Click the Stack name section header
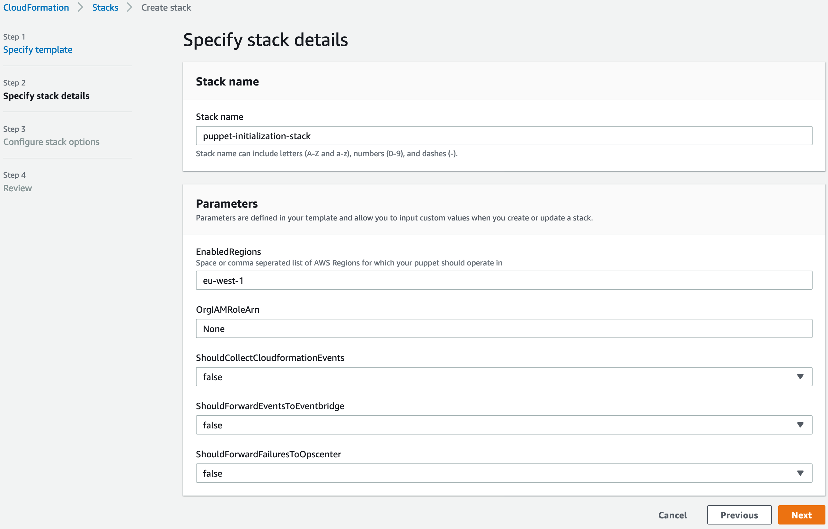 tap(227, 82)
